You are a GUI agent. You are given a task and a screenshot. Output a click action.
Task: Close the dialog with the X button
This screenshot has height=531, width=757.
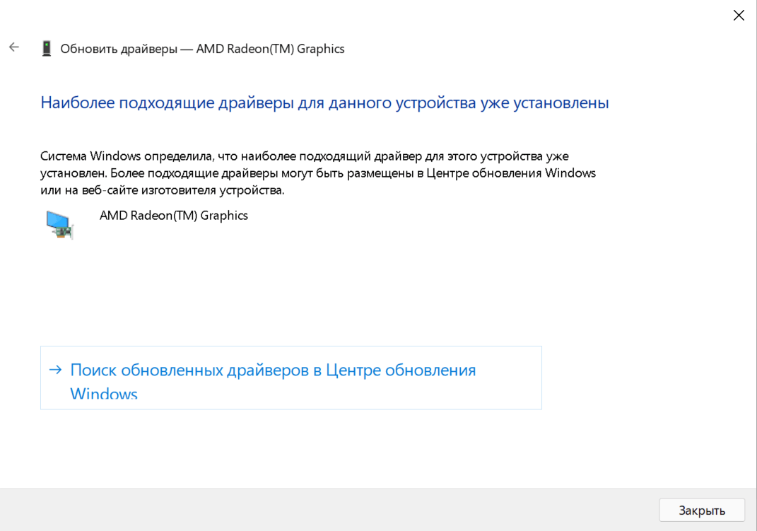pyautogui.click(x=739, y=16)
